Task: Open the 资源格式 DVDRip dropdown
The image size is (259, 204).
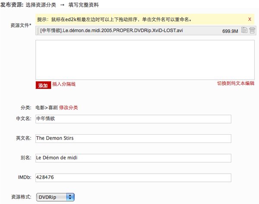Action: click(x=55, y=197)
